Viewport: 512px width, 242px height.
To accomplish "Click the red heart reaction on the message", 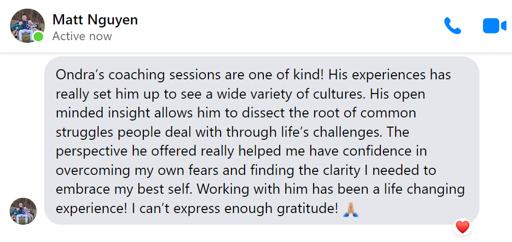I will click(x=462, y=227).
